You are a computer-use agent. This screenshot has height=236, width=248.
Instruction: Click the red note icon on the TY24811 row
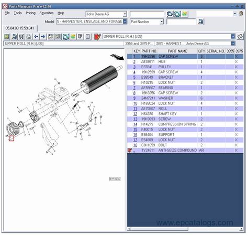point(130,150)
